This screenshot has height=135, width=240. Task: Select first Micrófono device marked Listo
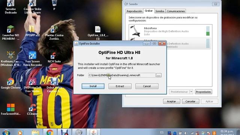click(x=170, y=31)
